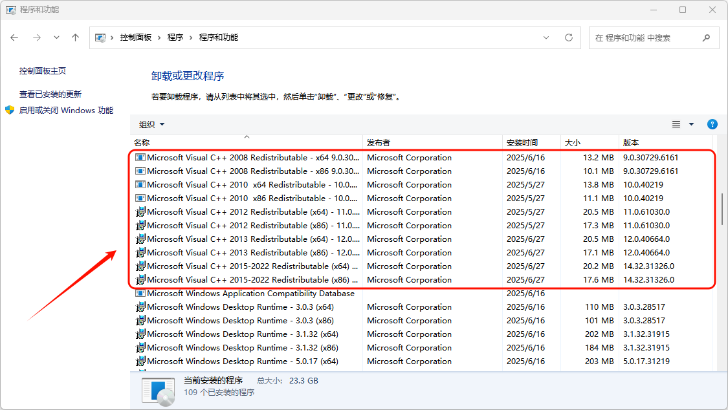728x410 pixels.
Task: Open 启用或关闭 Windows 功能 link
Action: tap(66, 111)
